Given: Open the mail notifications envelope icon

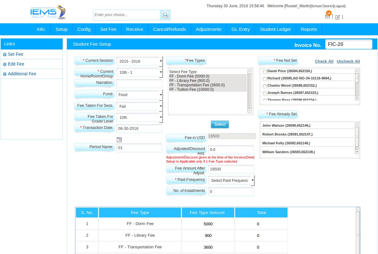Looking at the screenshot, I should click(x=327, y=16).
